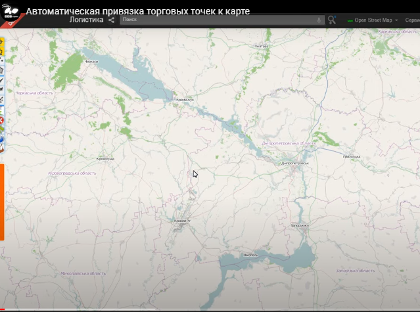The width and height of the screenshot is (420, 312).
Task: Click the microphone icon in search field
Action: [x=319, y=20]
